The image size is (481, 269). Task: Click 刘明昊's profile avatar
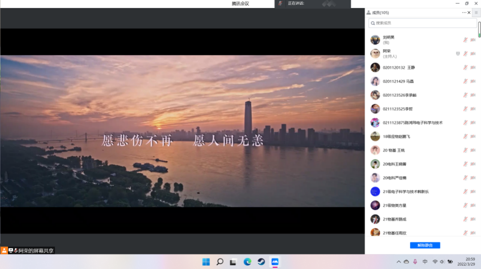coord(375,40)
